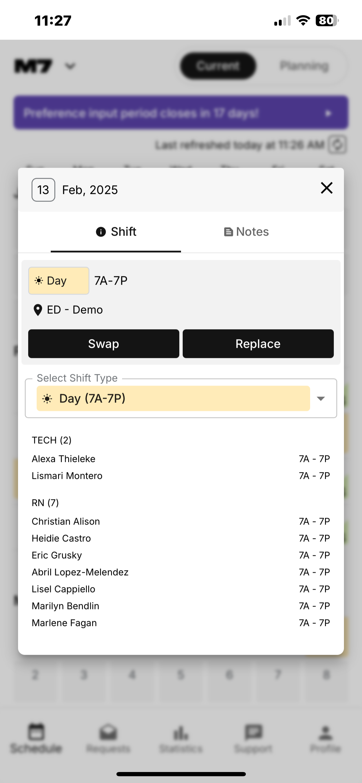Tap the refresh schedule icon

tap(338, 145)
